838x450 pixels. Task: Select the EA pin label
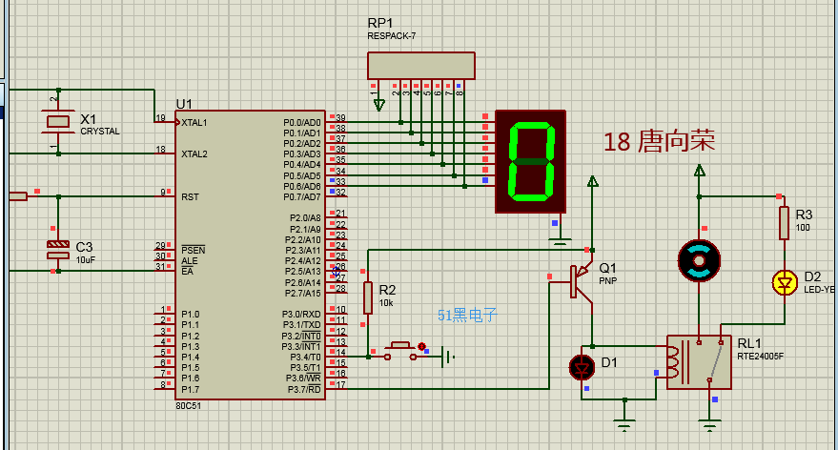187,272
